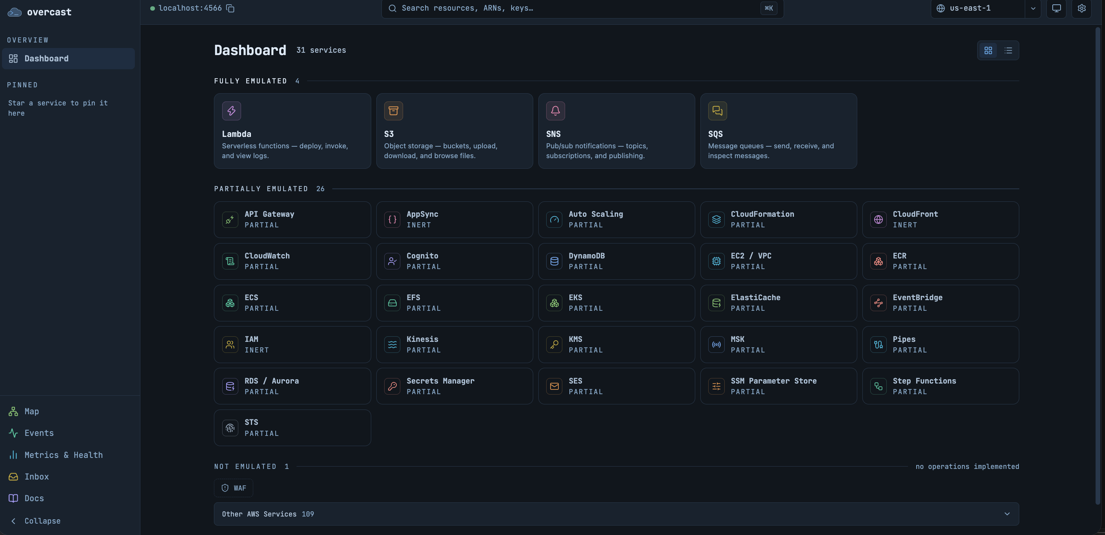
Task: Expand the Other AWS Services section
Action: click(x=617, y=514)
